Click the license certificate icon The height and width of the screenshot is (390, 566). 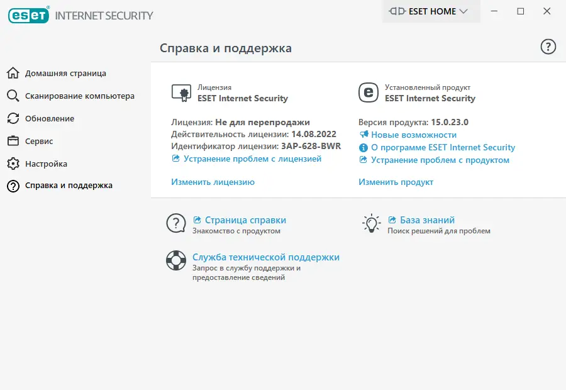(181, 93)
